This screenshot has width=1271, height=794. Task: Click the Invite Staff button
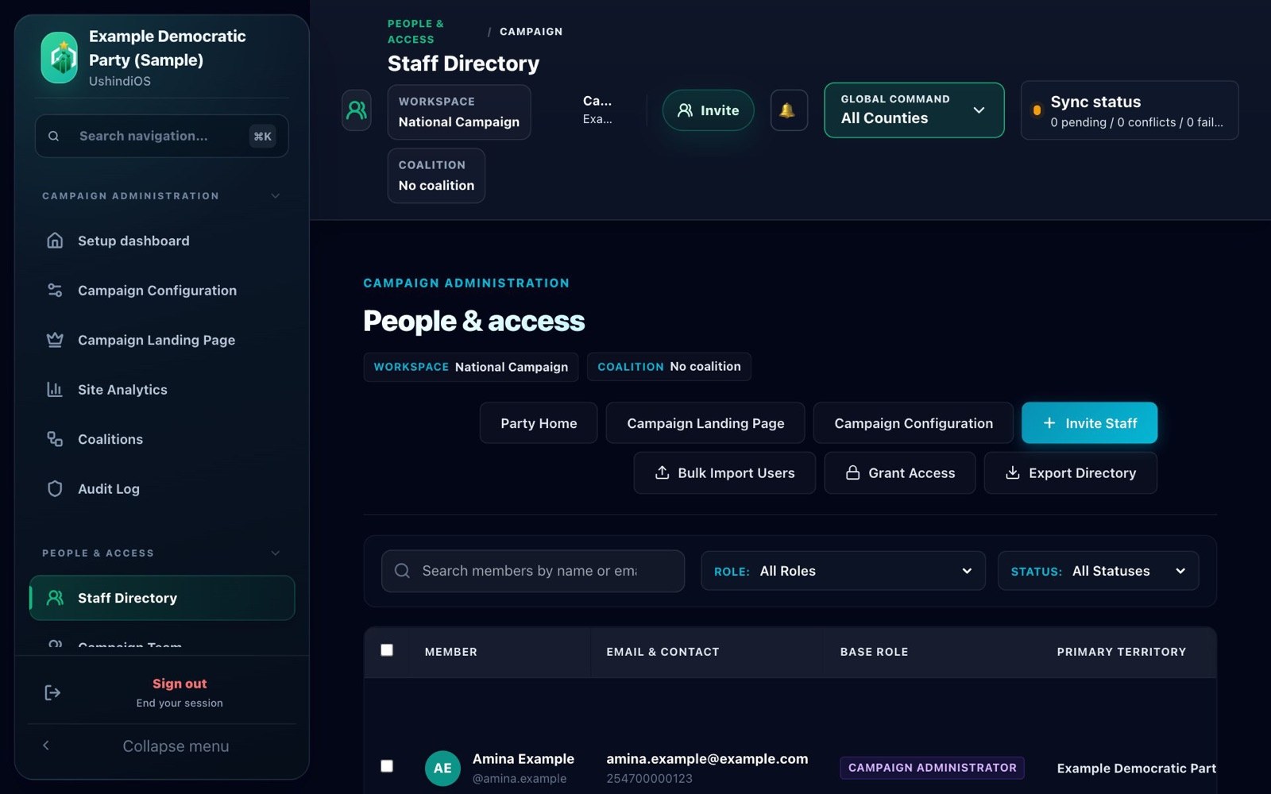coord(1089,423)
